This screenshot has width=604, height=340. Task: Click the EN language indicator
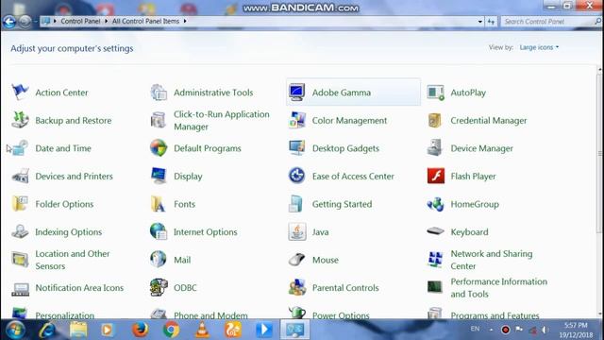click(x=475, y=329)
